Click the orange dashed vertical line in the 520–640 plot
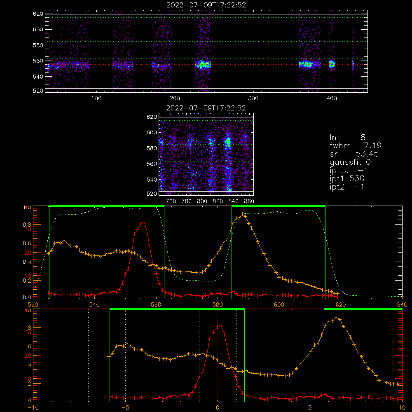The image size is (412, 412). click(x=64, y=252)
